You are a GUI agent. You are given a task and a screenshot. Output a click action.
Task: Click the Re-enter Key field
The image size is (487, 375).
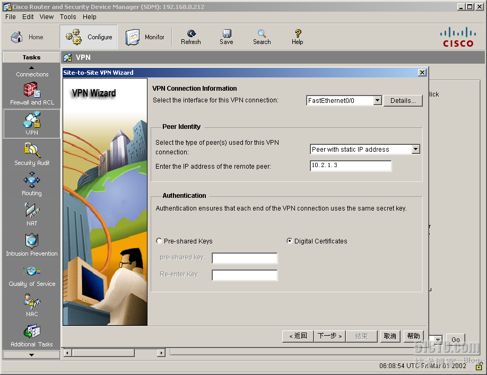[x=245, y=275]
